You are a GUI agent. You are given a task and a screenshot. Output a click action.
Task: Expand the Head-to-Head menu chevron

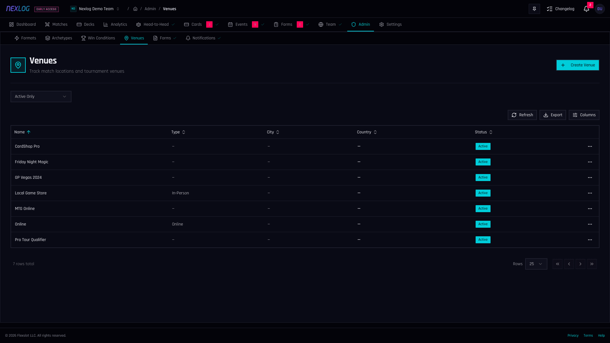pyautogui.click(x=173, y=24)
